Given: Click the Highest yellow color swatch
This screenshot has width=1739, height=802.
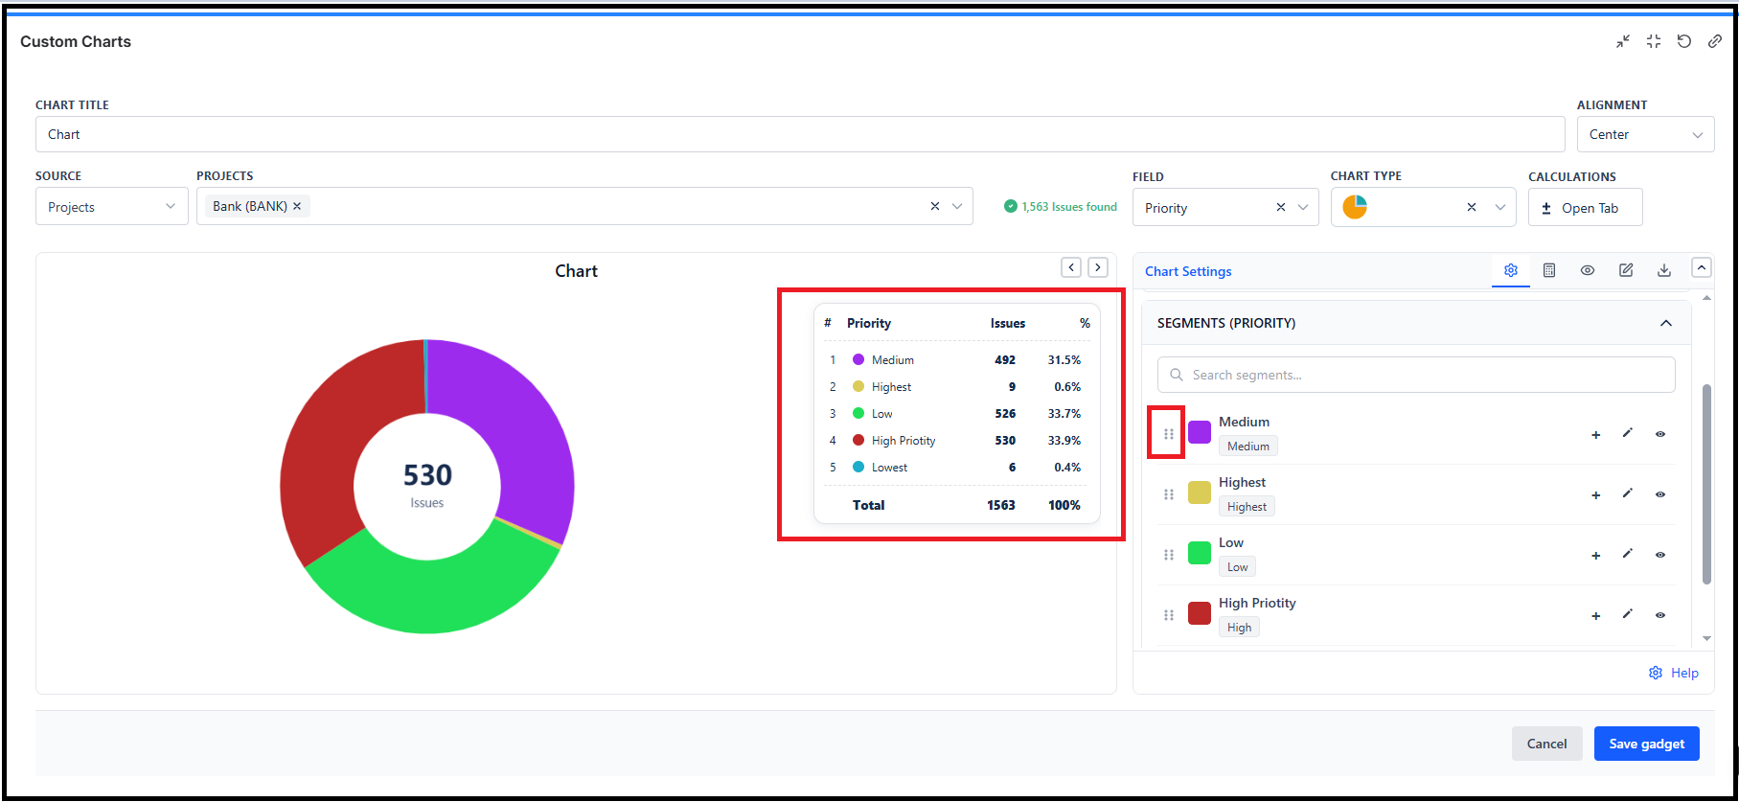Looking at the screenshot, I should point(1200,493).
